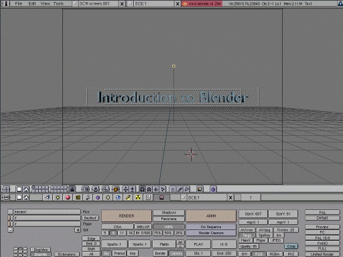Click the SizeX: 607 value field

tap(253, 214)
